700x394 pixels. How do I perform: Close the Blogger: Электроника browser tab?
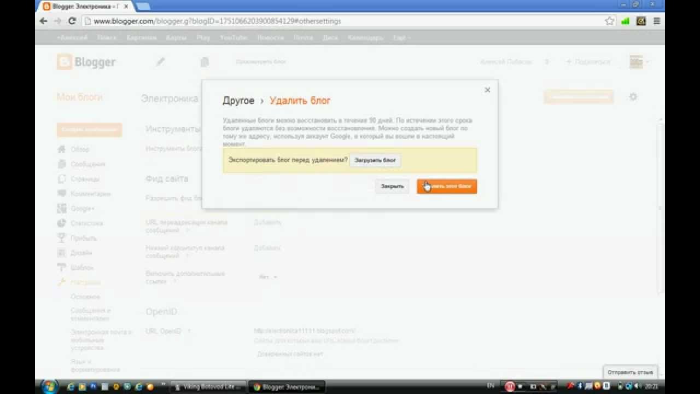click(126, 7)
